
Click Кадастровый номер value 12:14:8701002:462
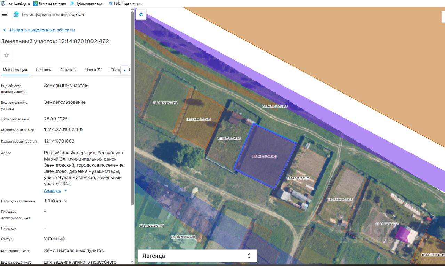(64, 130)
